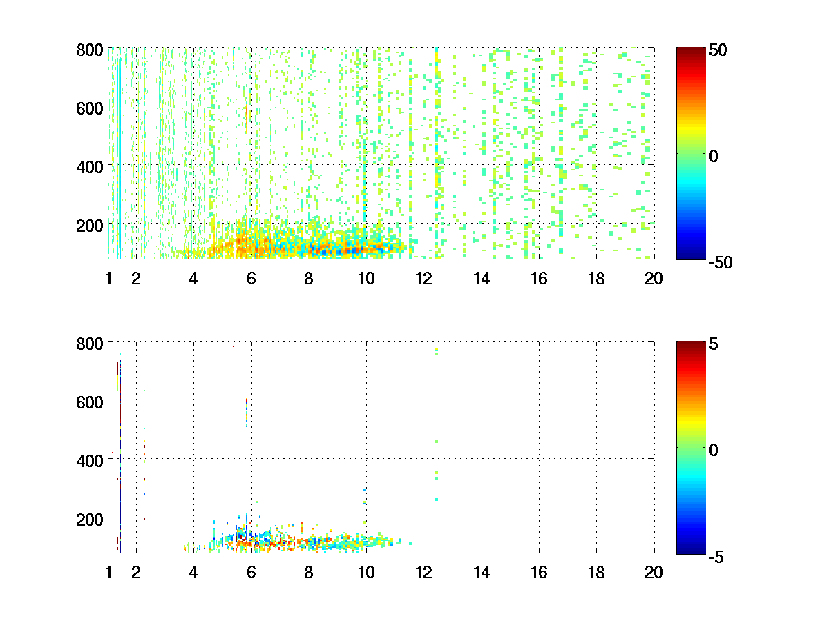Click x-axis tick 20 of top plot
The height and width of the screenshot is (621, 829).
point(654,279)
